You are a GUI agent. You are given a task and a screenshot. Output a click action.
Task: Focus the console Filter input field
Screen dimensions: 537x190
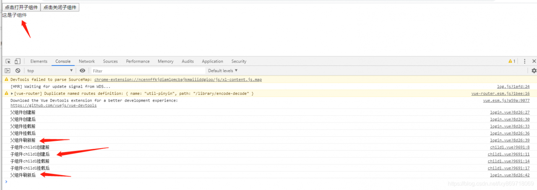click(148, 71)
